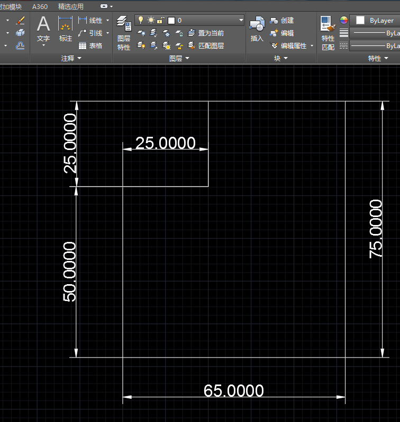The image size is (400, 422).
Task: Click the layer off tool icon
Action: coord(141,33)
